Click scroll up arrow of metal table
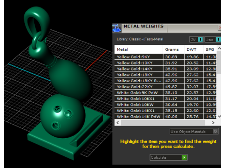225x168 pixels. [x=219, y=49]
